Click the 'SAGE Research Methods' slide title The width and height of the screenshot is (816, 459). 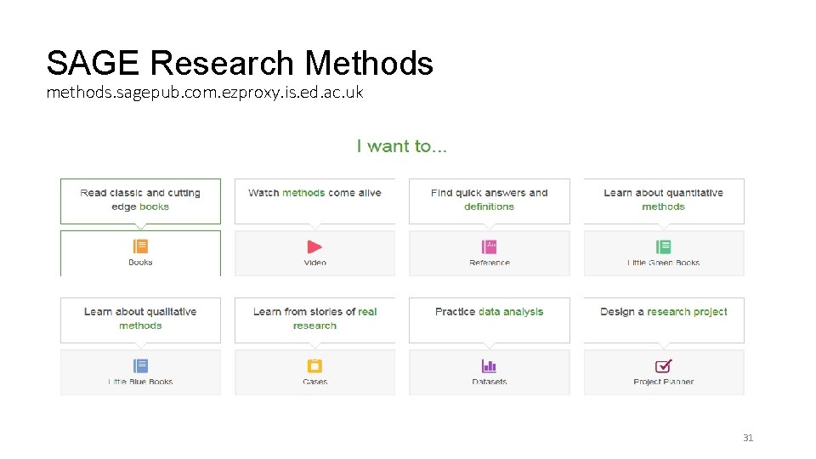pyautogui.click(x=240, y=63)
